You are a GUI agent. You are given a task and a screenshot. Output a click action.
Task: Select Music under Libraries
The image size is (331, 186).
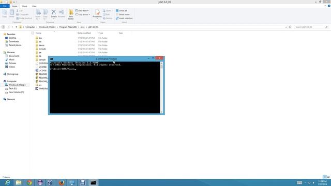click(x=11, y=59)
